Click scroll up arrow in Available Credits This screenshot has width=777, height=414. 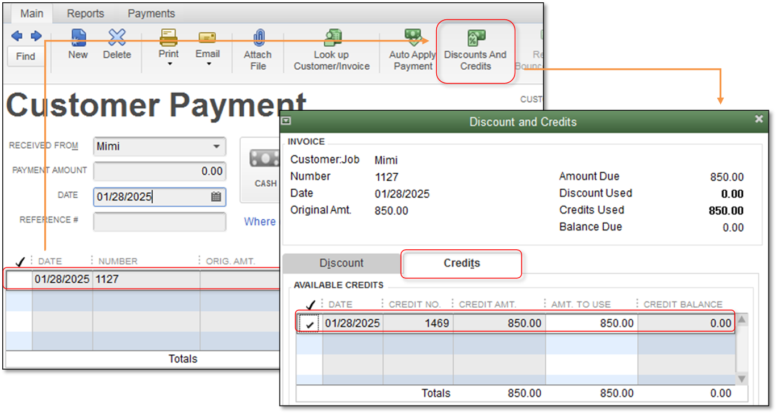pos(741,319)
